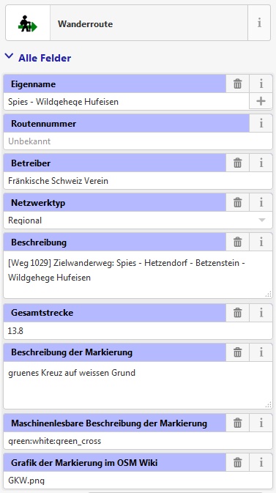
Task: Delete the Netzwerktyp field
Action: [x=238, y=202]
